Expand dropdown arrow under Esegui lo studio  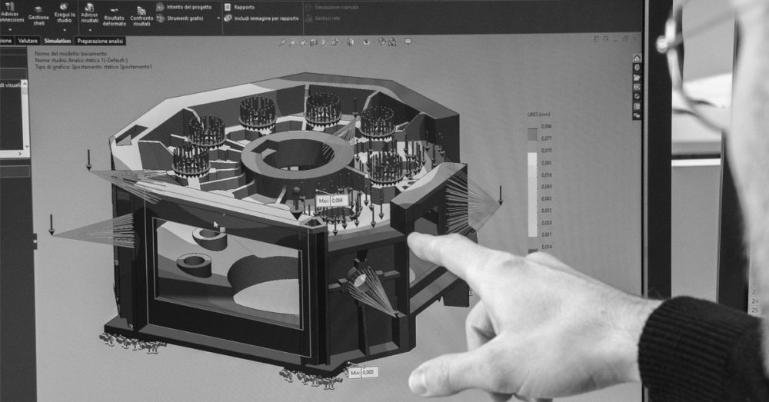[64, 30]
